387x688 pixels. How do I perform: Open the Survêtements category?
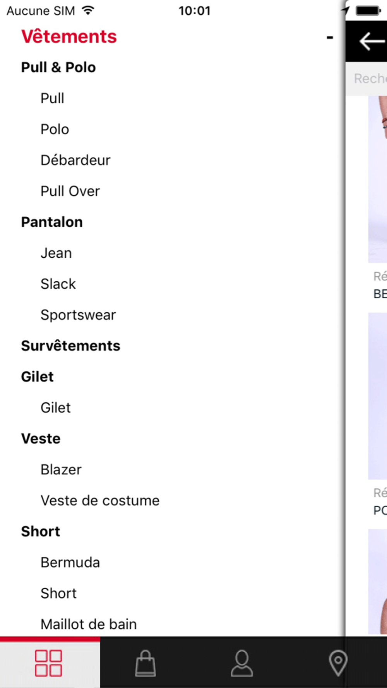point(71,346)
